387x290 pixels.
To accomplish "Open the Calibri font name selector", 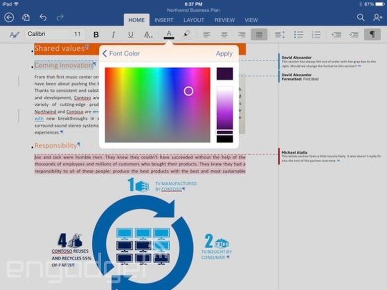I will click(x=47, y=34).
